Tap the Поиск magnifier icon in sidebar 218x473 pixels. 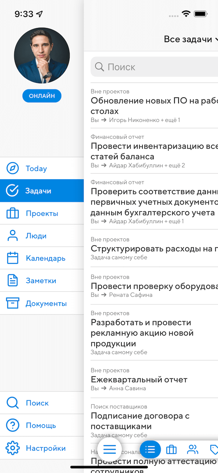pos(13,403)
